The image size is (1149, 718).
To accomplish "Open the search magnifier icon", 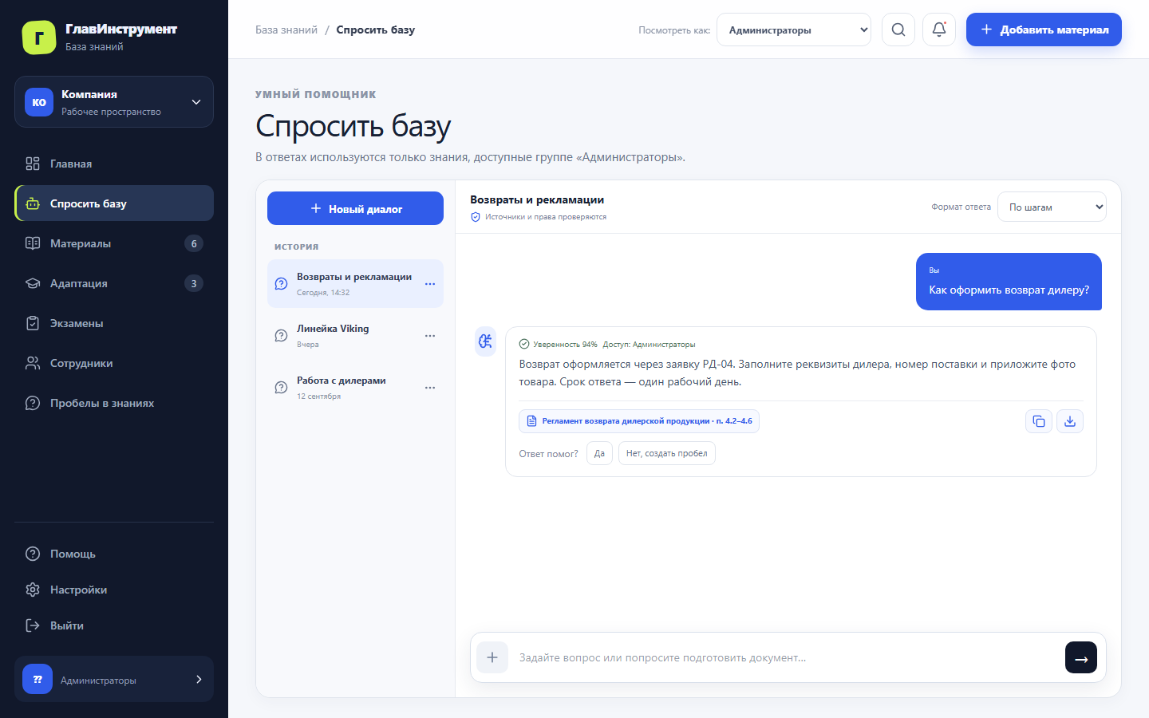I will 898,30.
